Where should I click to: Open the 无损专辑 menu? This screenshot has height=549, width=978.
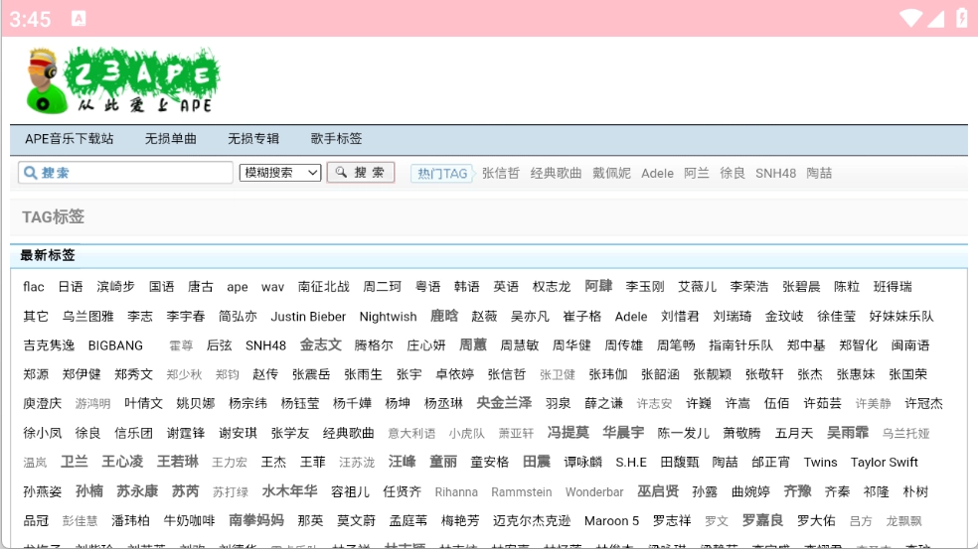pos(253,139)
